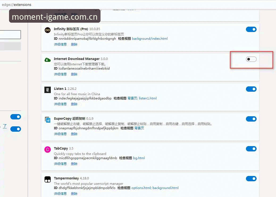Click 'Quickly copy tabs to the clipboard' text

[80, 154]
